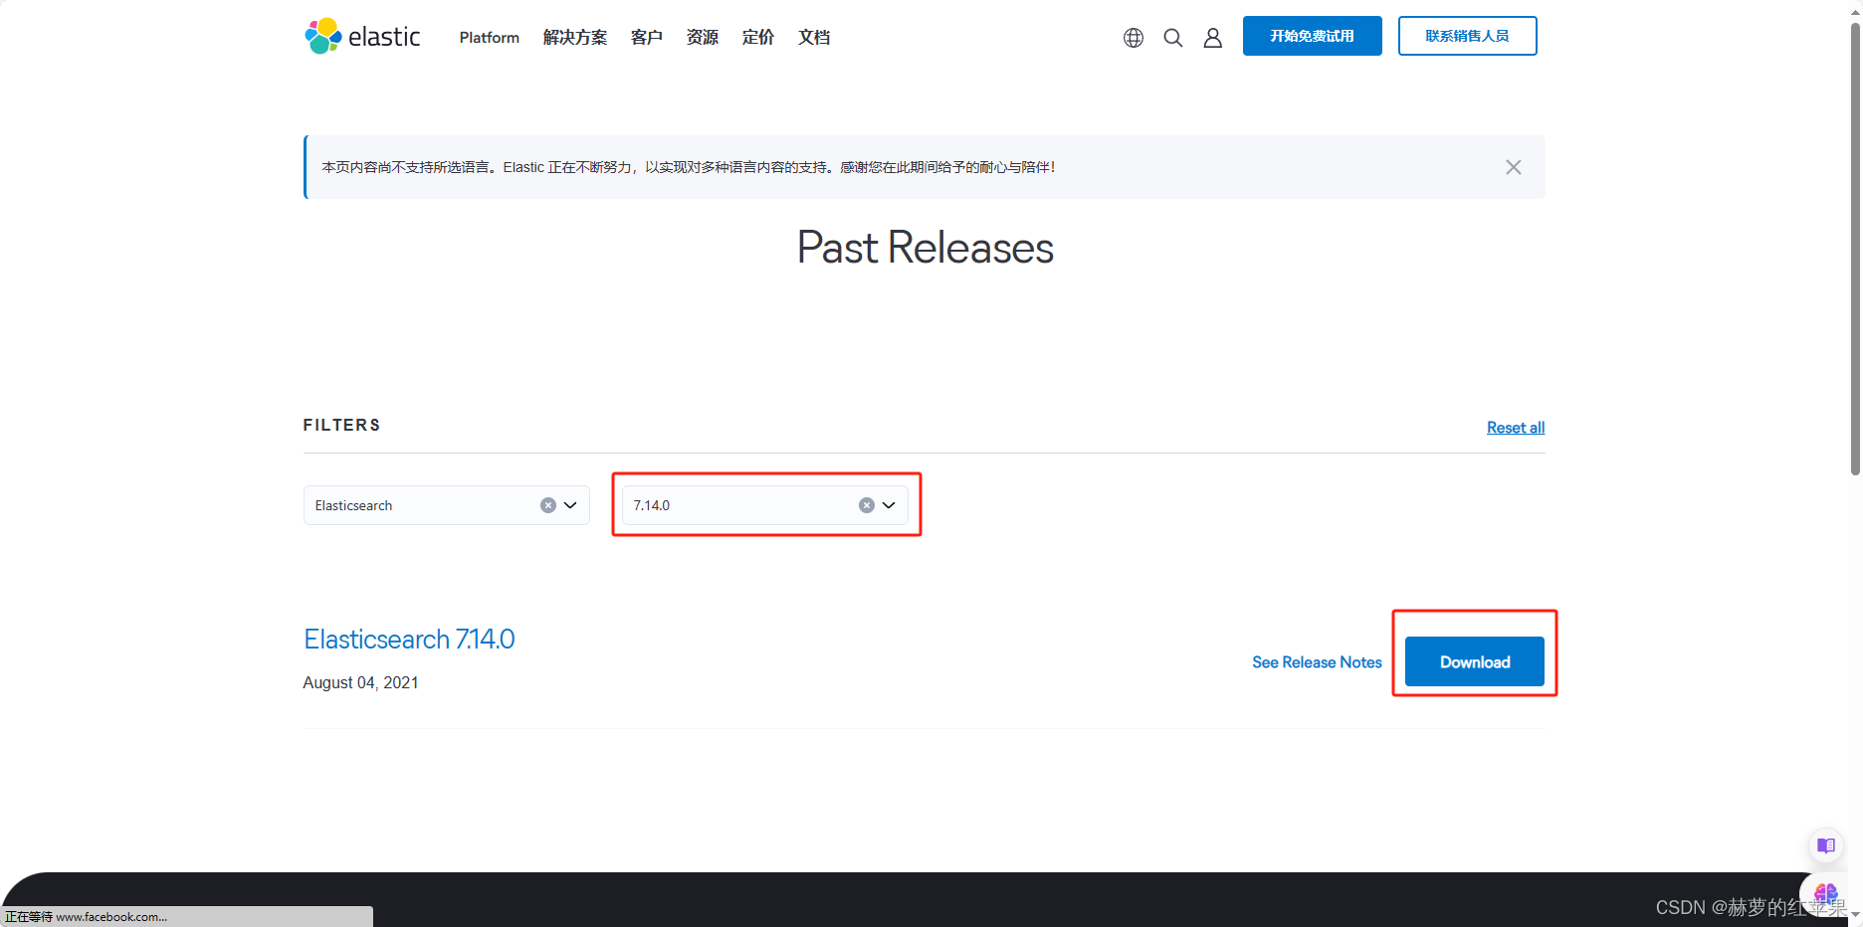Click the 7.14.0 version filter field
The width and height of the screenshot is (1863, 927).
765,505
